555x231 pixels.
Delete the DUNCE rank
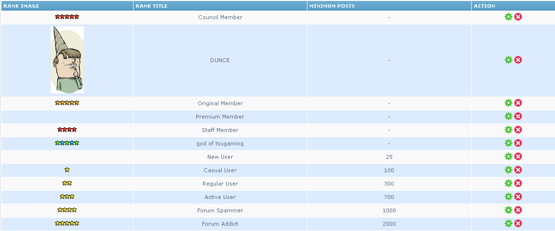click(518, 60)
